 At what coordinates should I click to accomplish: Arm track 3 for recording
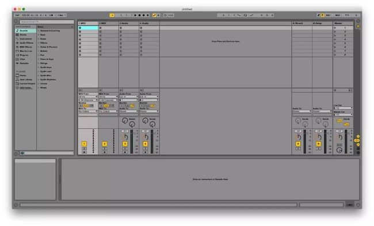pos(125,152)
